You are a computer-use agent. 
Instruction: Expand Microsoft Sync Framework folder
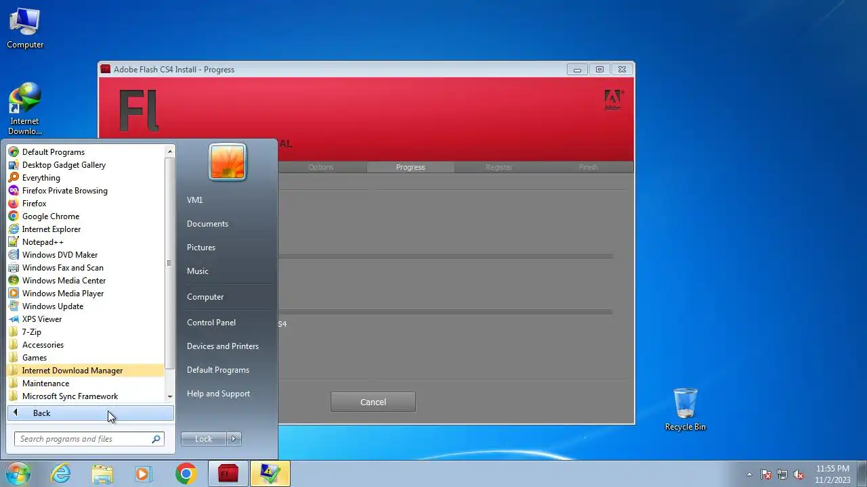(x=85, y=396)
